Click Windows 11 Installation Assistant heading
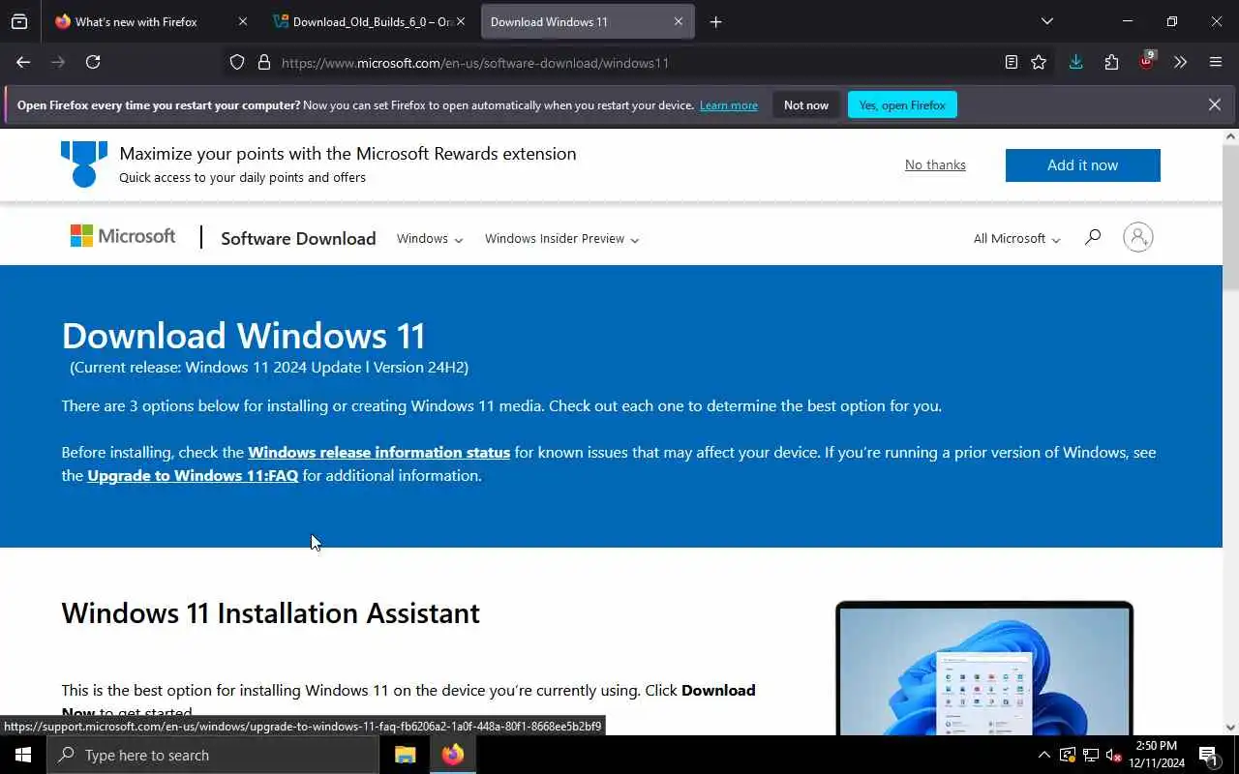The height and width of the screenshot is (774, 1239). tap(270, 613)
